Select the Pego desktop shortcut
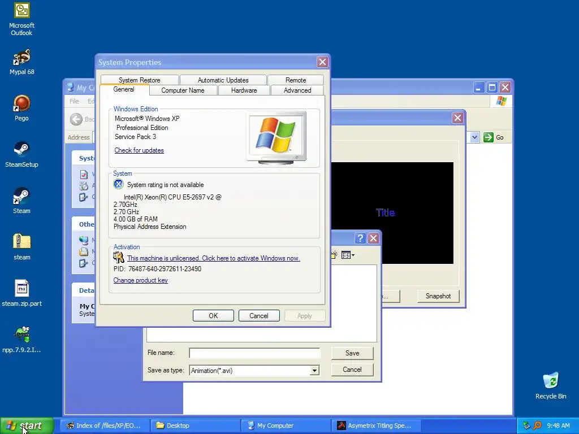This screenshot has width=579, height=434. (21, 108)
